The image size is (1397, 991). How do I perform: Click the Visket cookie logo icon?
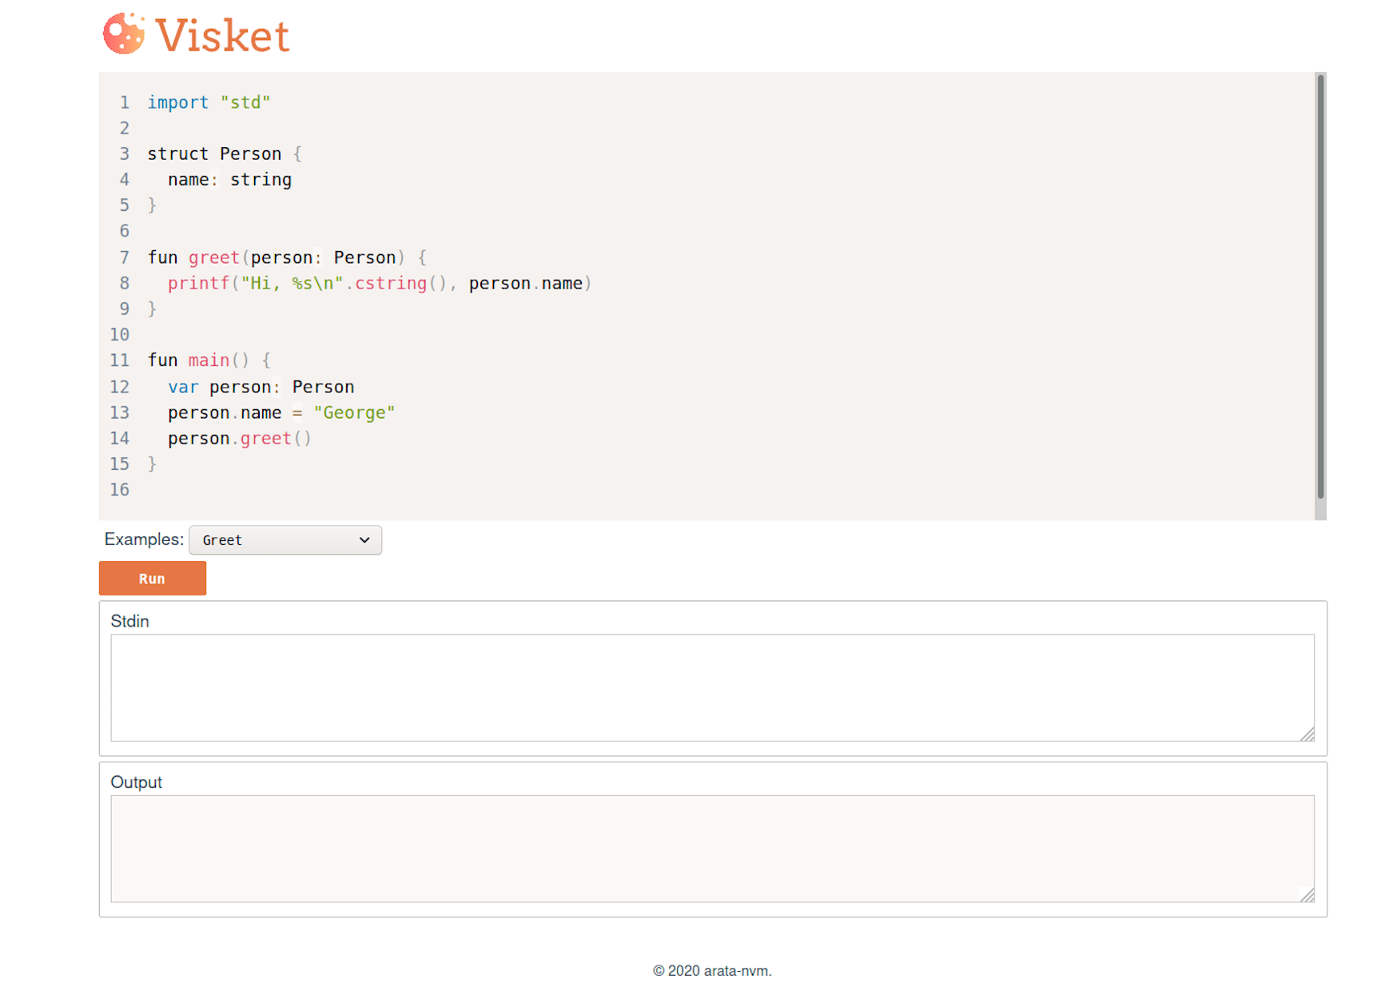tap(124, 34)
